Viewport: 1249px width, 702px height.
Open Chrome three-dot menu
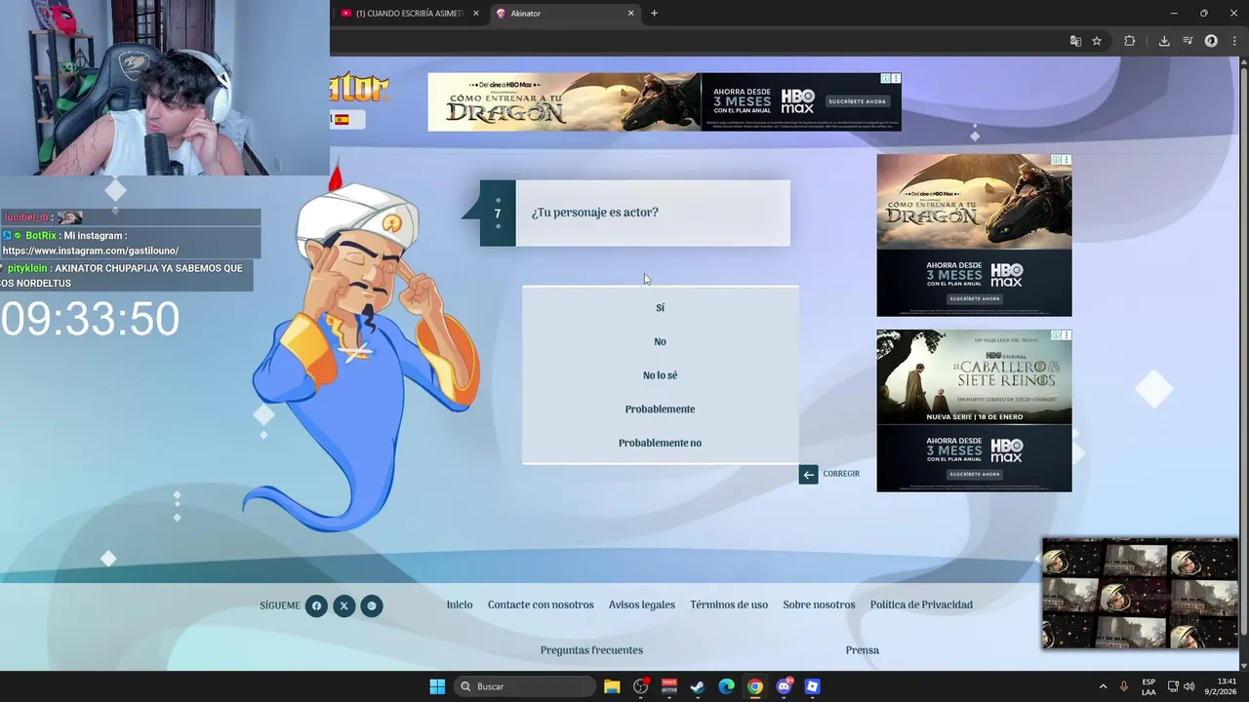[x=1233, y=41]
